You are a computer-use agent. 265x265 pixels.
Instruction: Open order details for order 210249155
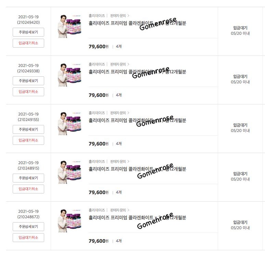pos(28,129)
